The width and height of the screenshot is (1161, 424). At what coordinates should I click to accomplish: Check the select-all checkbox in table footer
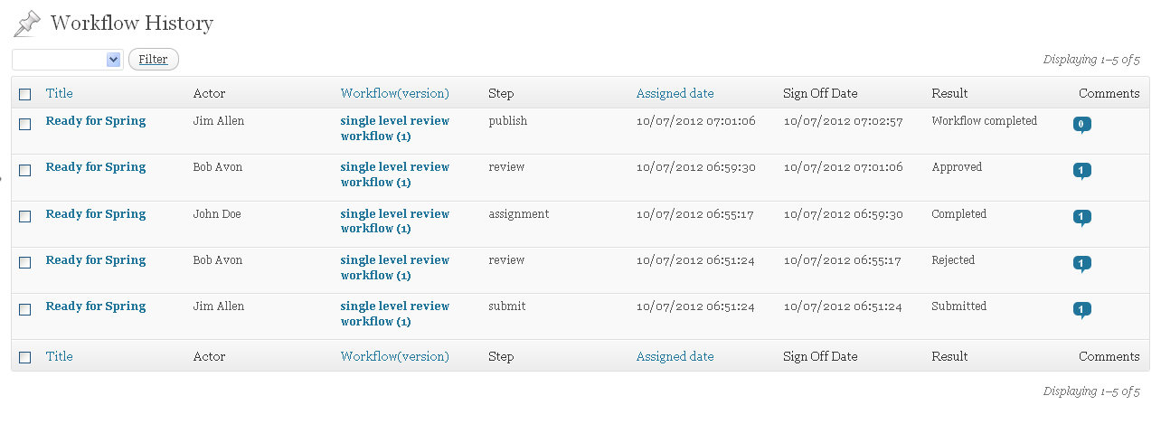[x=25, y=357]
